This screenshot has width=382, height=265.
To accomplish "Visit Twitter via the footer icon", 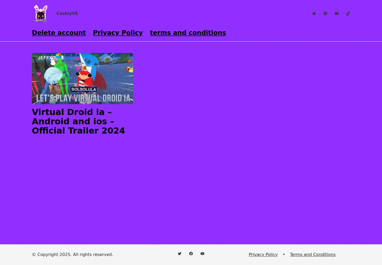I will [180, 254].
